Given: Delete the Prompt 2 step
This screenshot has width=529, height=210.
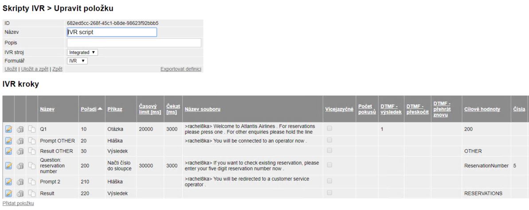Looking at the screenshot, I should 20,182.
